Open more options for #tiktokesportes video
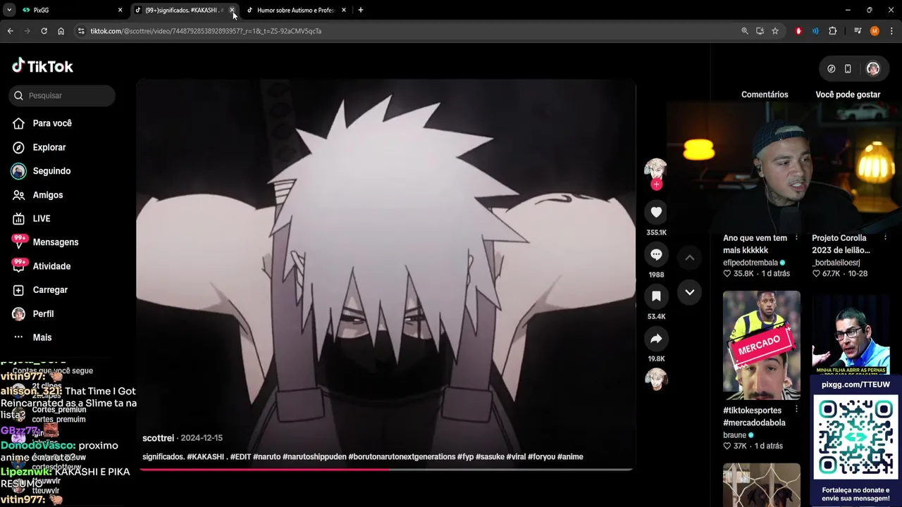This screenshot has height=507, width=902. (x=796, y=409)
